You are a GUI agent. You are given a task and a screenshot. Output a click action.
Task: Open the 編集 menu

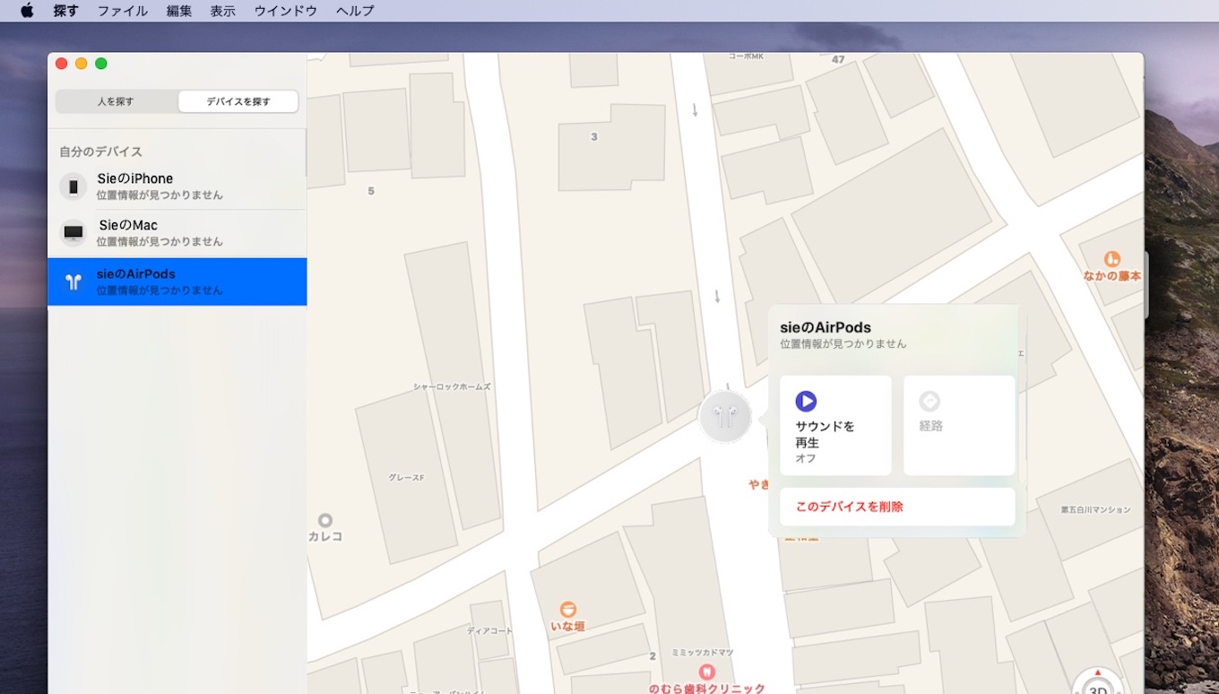click(179, 11)
